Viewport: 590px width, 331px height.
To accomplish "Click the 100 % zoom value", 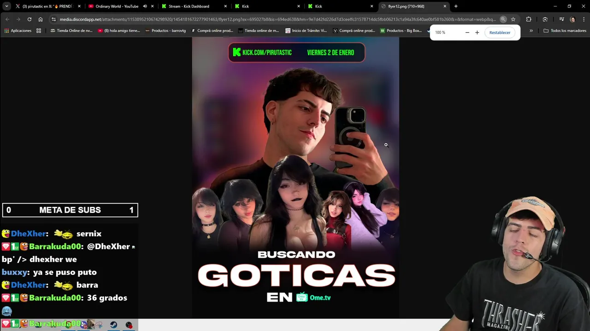I will click(x=440, y=33).
